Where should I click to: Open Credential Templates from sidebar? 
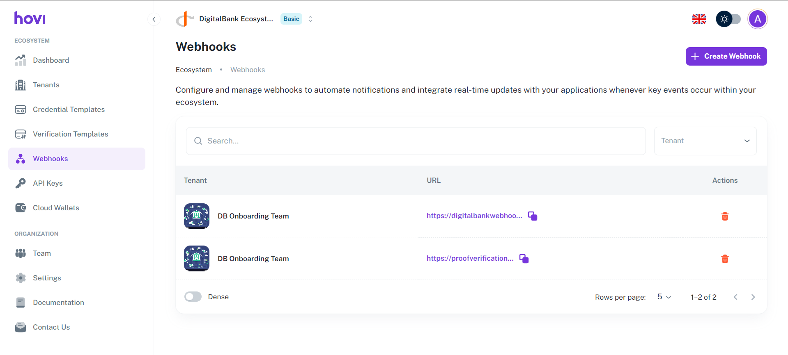69,109
